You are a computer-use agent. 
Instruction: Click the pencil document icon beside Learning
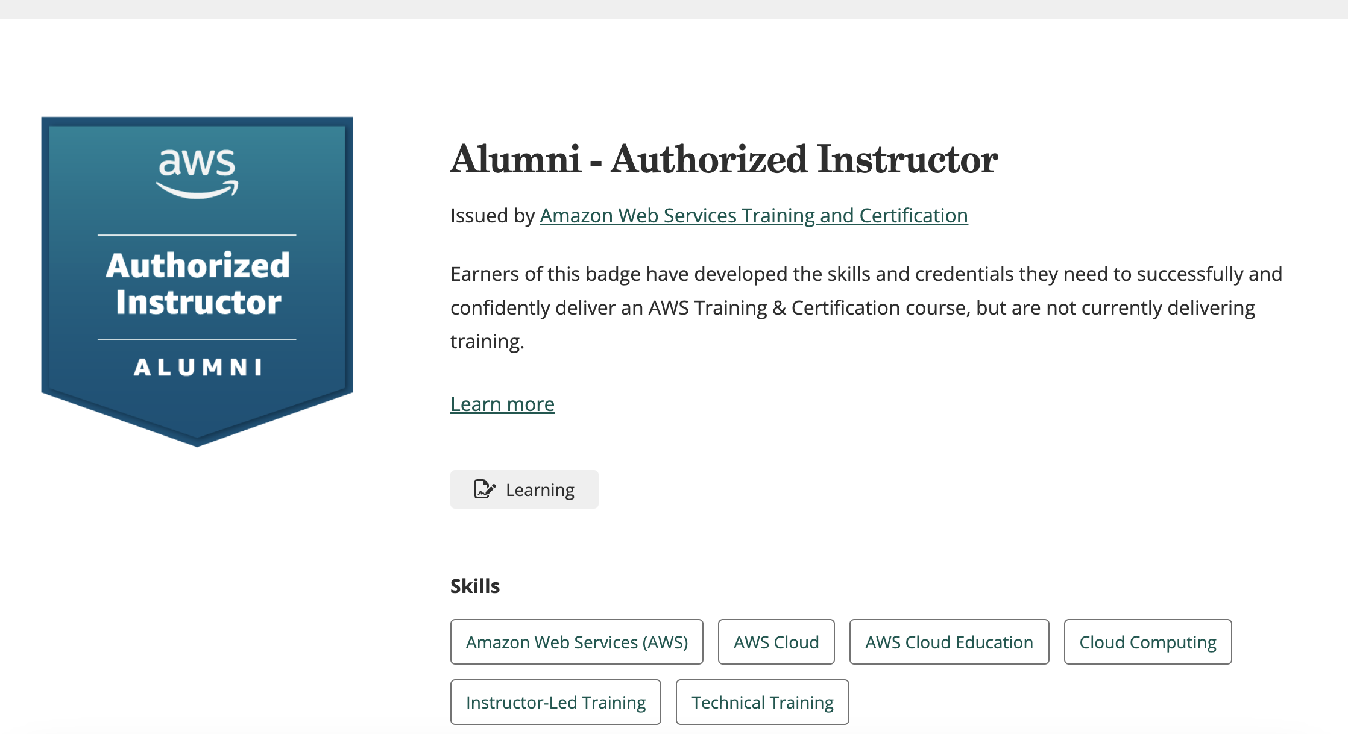click(x=485, y=489)
